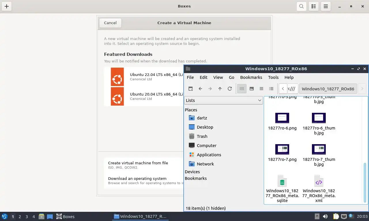This screenshot has width=369, height=221.
Task: Click the Devices section header in sidebar
Action: click(192, 172)
